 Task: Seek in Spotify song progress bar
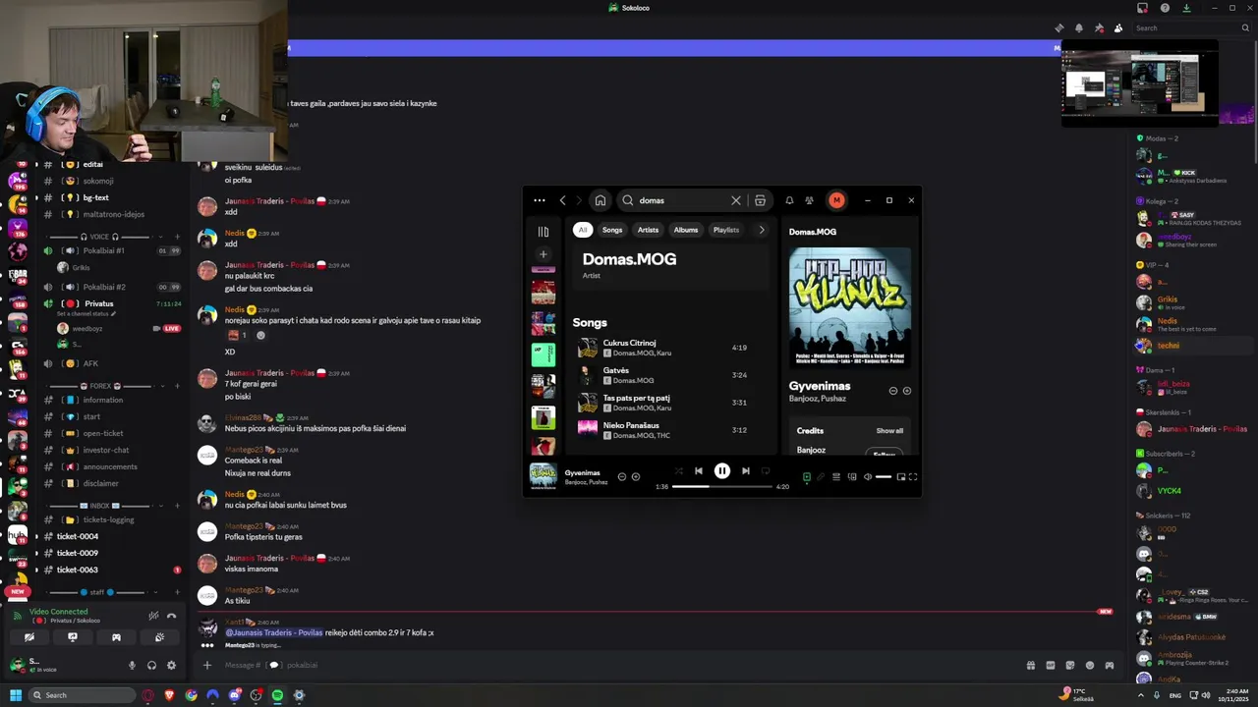point(722,486)
